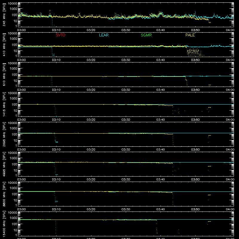Select the 245 MHz [SFU] axis label
Image resolution: width=239 pixels, height=239 pixels.
point(4,15)
